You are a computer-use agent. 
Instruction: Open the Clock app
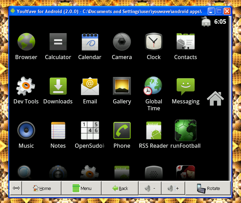tap(154, 42)
